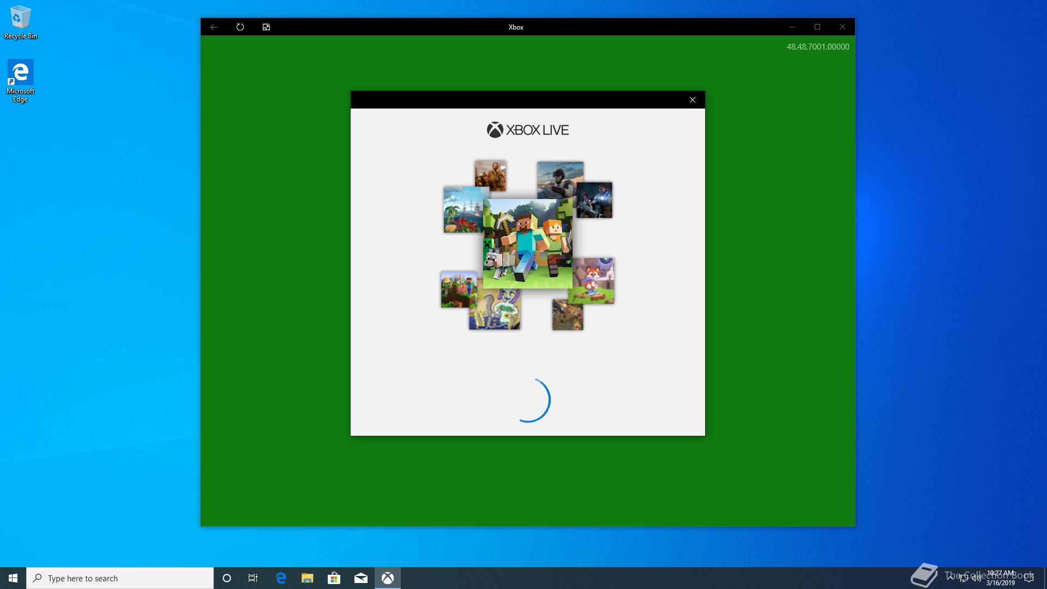Minimize the Xbox window
Image resolution: width=1047 pixels, height=589 pixels.
point(792,27)
